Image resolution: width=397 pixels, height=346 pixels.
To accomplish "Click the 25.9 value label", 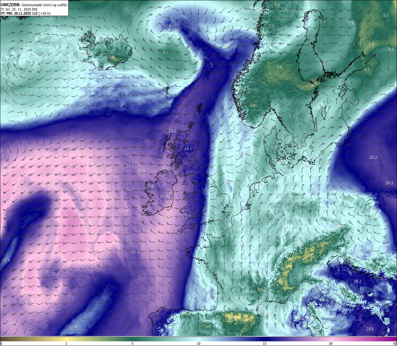I will coord(141,171).
